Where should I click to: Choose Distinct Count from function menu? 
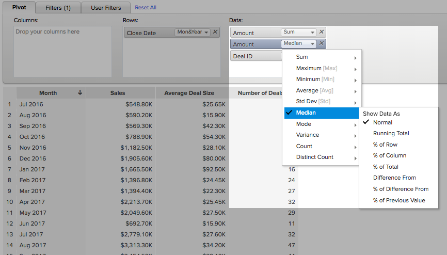coord(314,157)
